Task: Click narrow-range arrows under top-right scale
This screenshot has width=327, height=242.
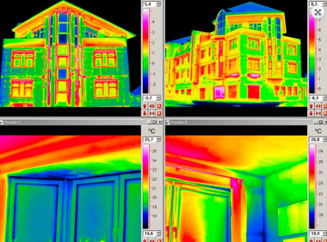Action: [318, 113]
